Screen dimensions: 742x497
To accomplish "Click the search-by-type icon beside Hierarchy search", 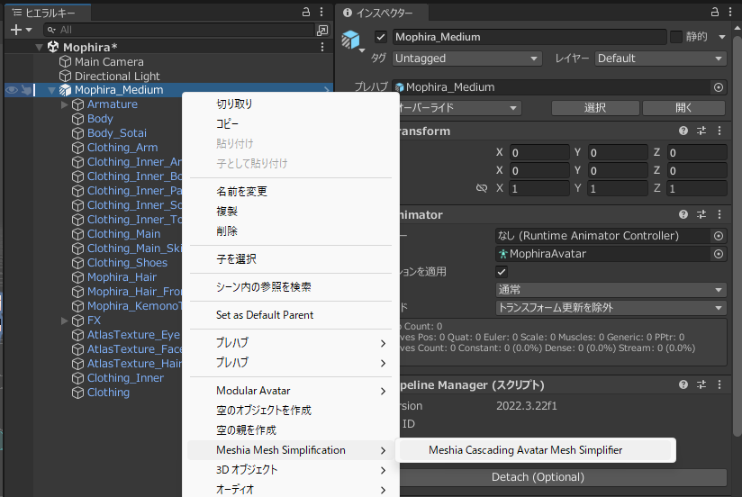I will click(322, 31).
